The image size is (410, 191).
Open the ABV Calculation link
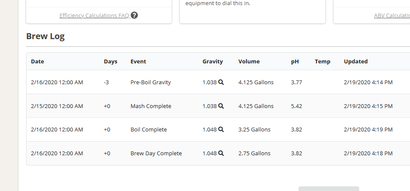point(391,15)
